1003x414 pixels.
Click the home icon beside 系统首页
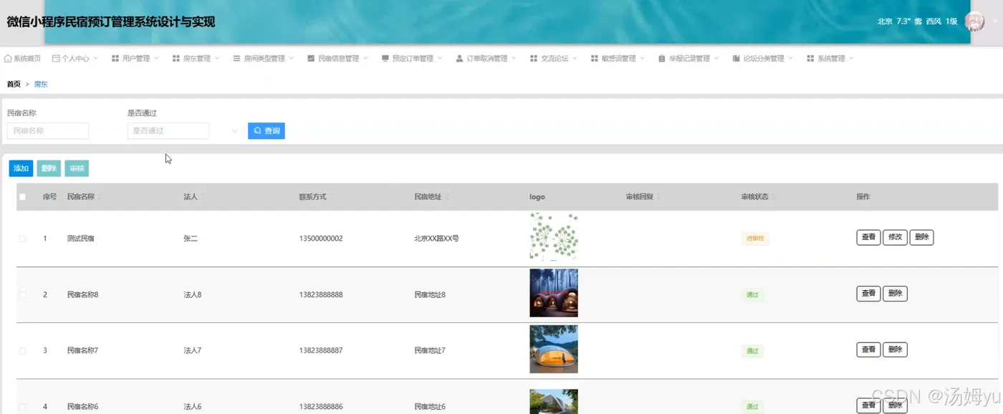(9, 59)
